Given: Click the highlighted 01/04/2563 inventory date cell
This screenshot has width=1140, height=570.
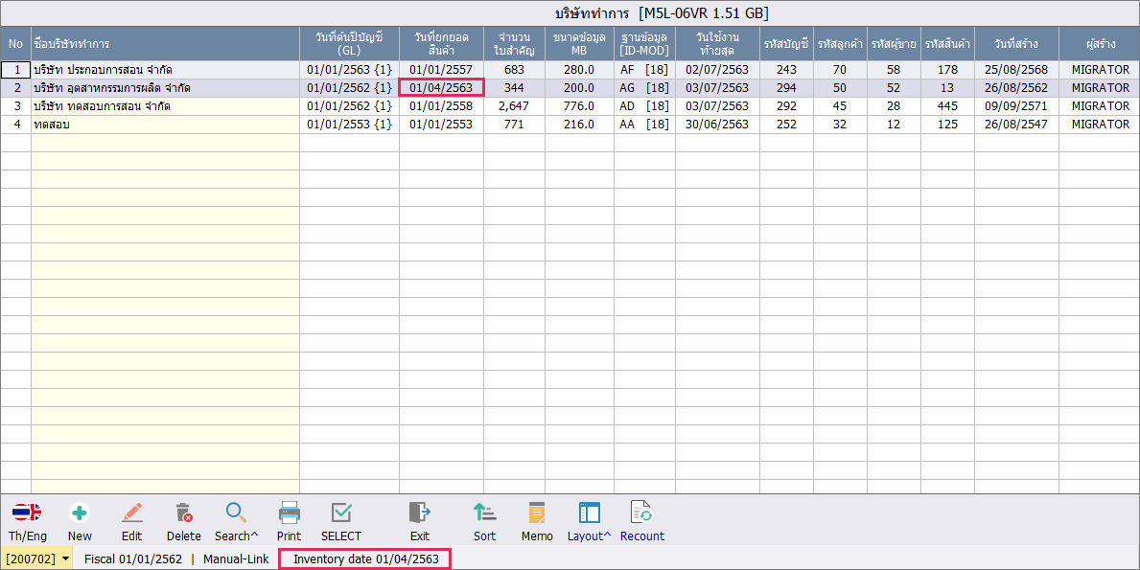Looking at the screenshot, I should pyautogui.click(x=441, y=88).
